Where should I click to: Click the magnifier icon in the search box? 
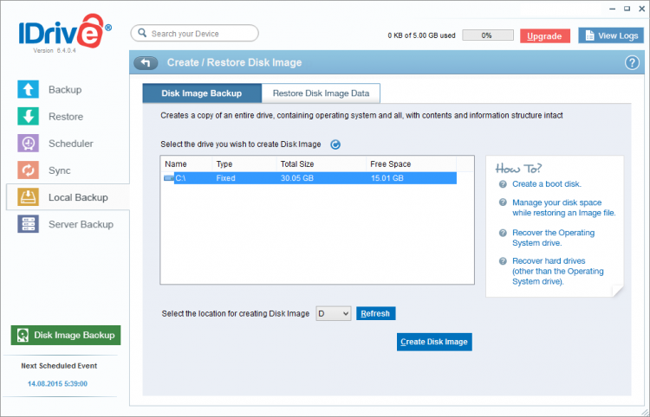(142, 33)
